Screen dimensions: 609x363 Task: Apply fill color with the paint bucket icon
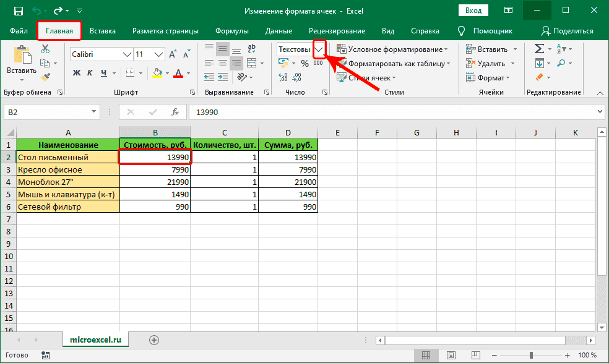[157, 73]
